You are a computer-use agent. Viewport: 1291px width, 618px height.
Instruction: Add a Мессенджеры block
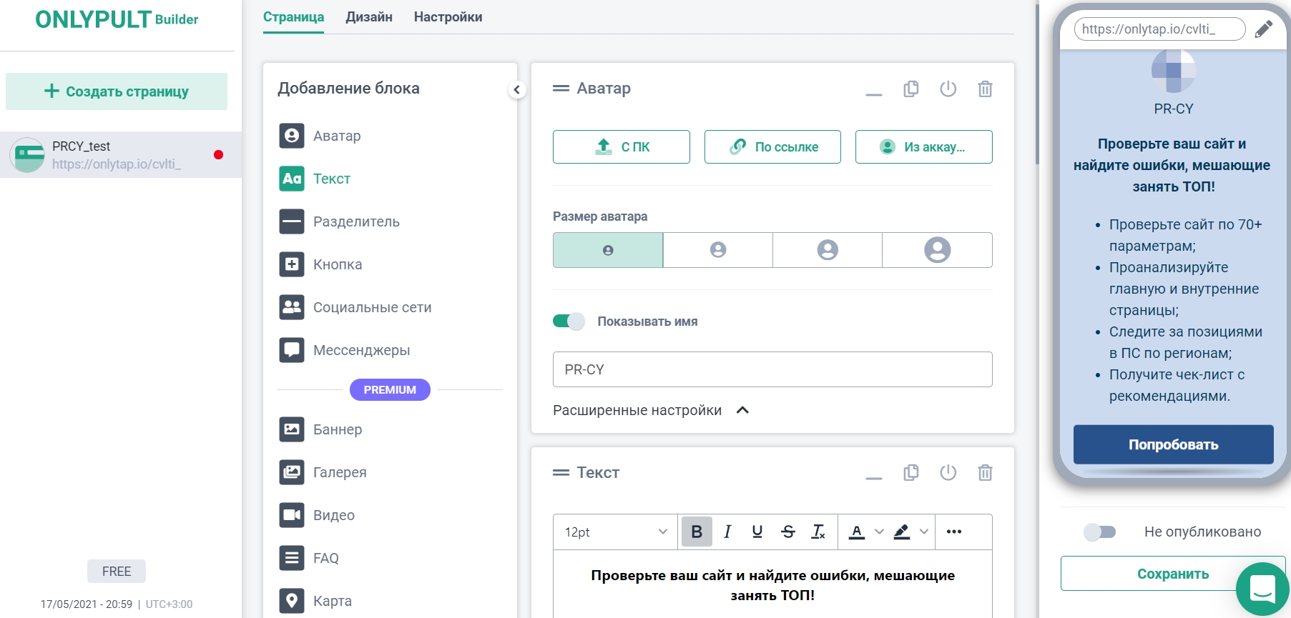344,350
